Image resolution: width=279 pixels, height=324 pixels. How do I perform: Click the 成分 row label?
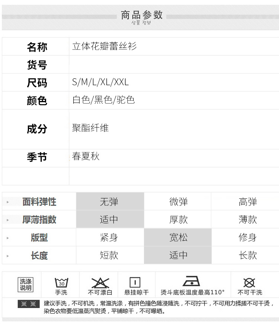tap(37, 129)
